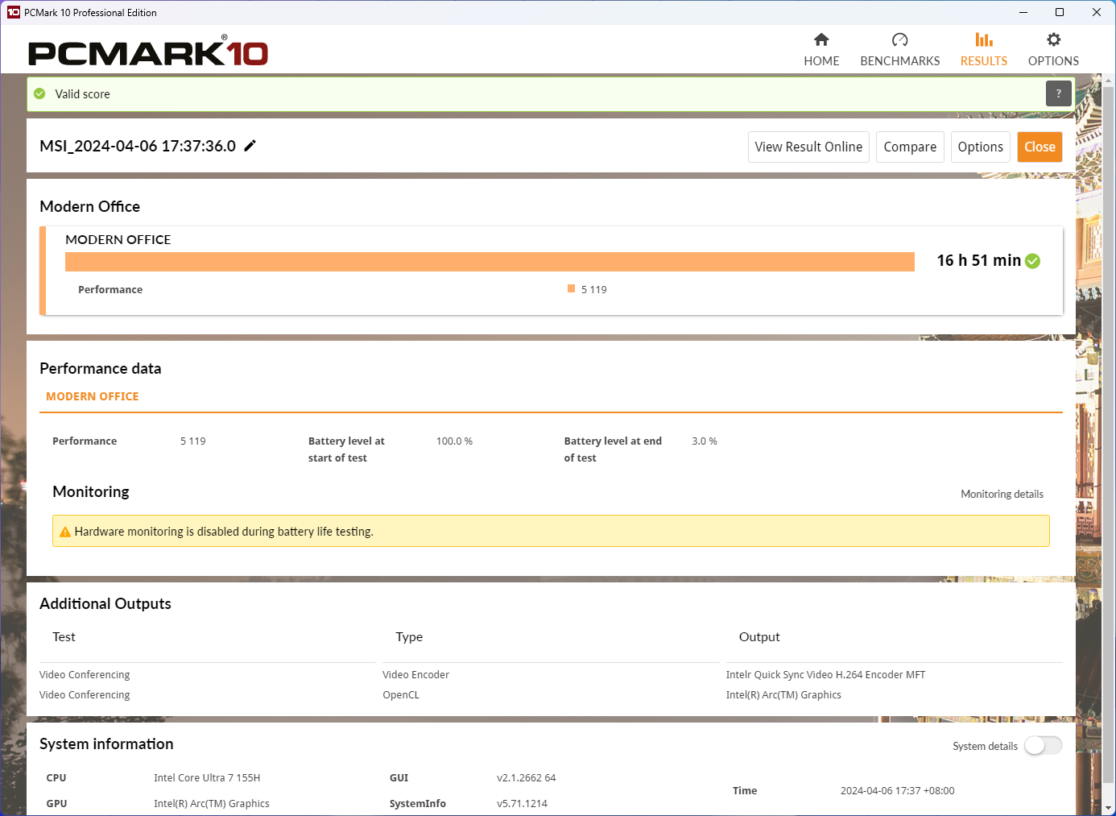Click the 100.0 % battery start value

pos(454,441)
